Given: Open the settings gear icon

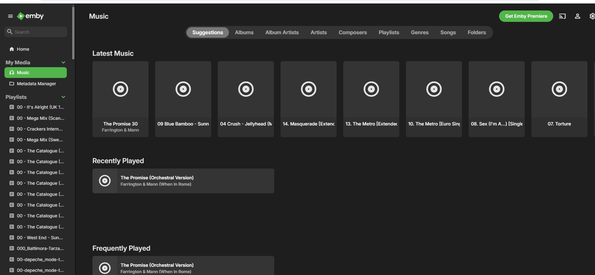Looking at the screenshot, I should 592,16.
